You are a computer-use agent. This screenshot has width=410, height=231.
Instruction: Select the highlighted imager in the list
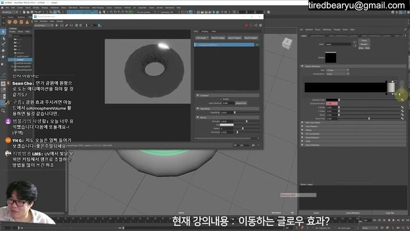click(x=224, y=45)
